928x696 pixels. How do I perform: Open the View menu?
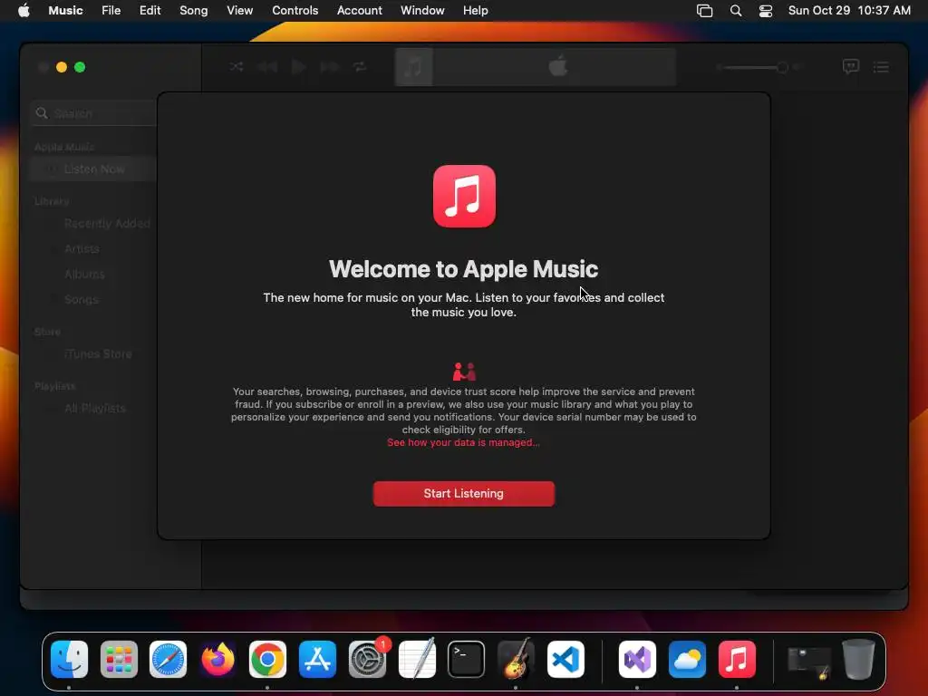(x=239, y=10)
